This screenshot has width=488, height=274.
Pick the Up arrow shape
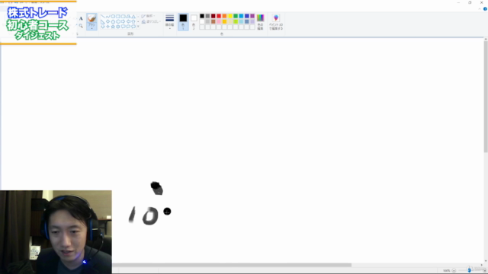coord(133,21)
